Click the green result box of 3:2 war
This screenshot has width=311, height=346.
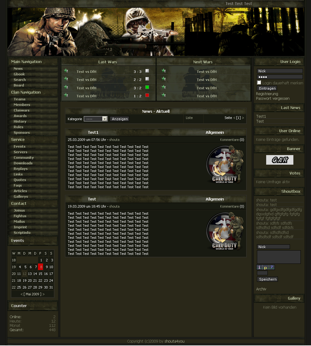(147, 87)
